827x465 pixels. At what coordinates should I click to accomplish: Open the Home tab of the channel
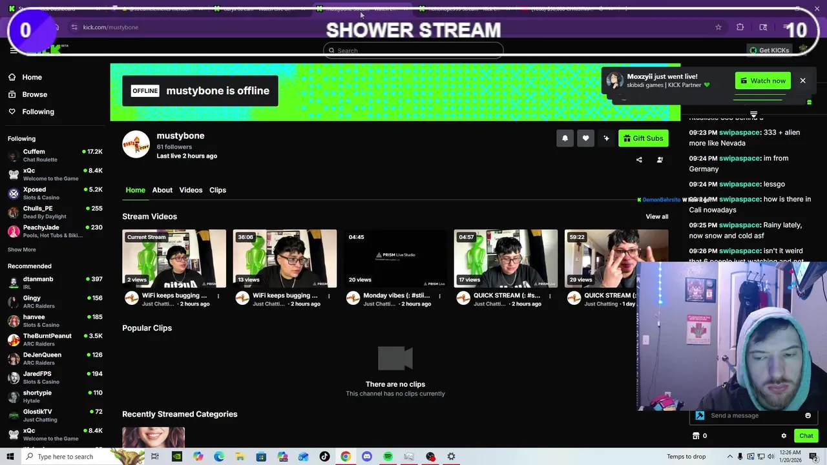(135, 190)
